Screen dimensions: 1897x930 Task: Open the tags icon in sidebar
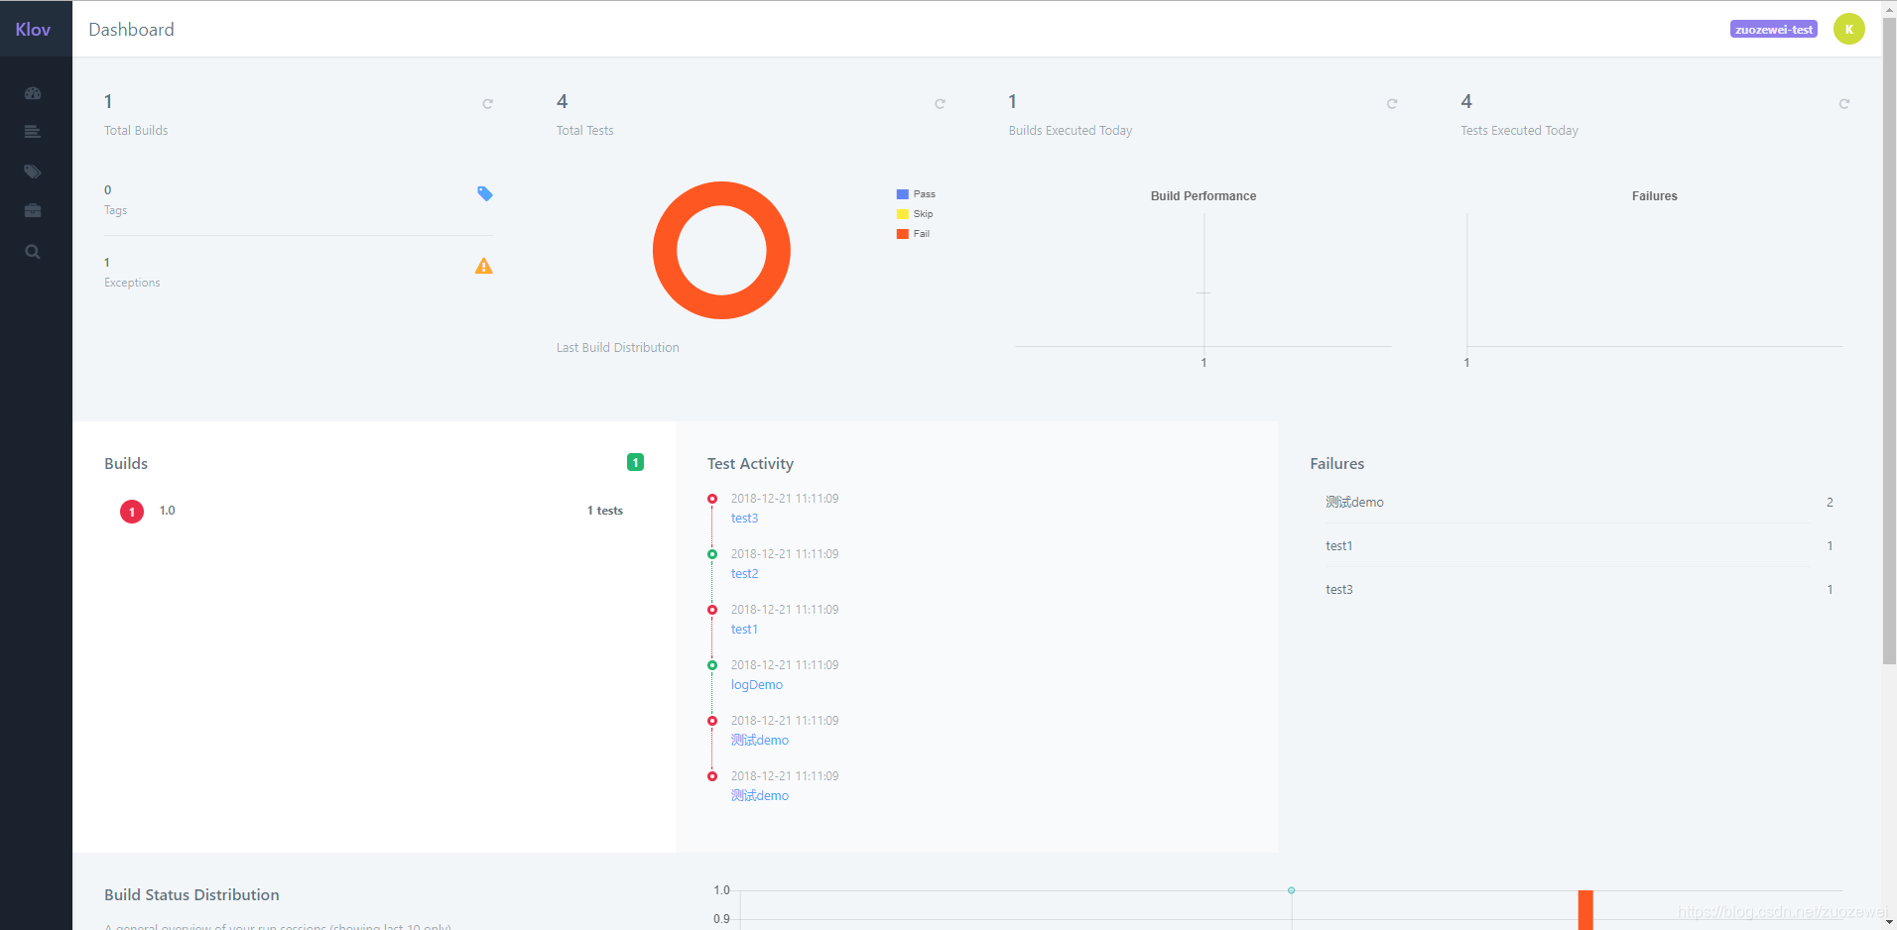coord(33,172)
